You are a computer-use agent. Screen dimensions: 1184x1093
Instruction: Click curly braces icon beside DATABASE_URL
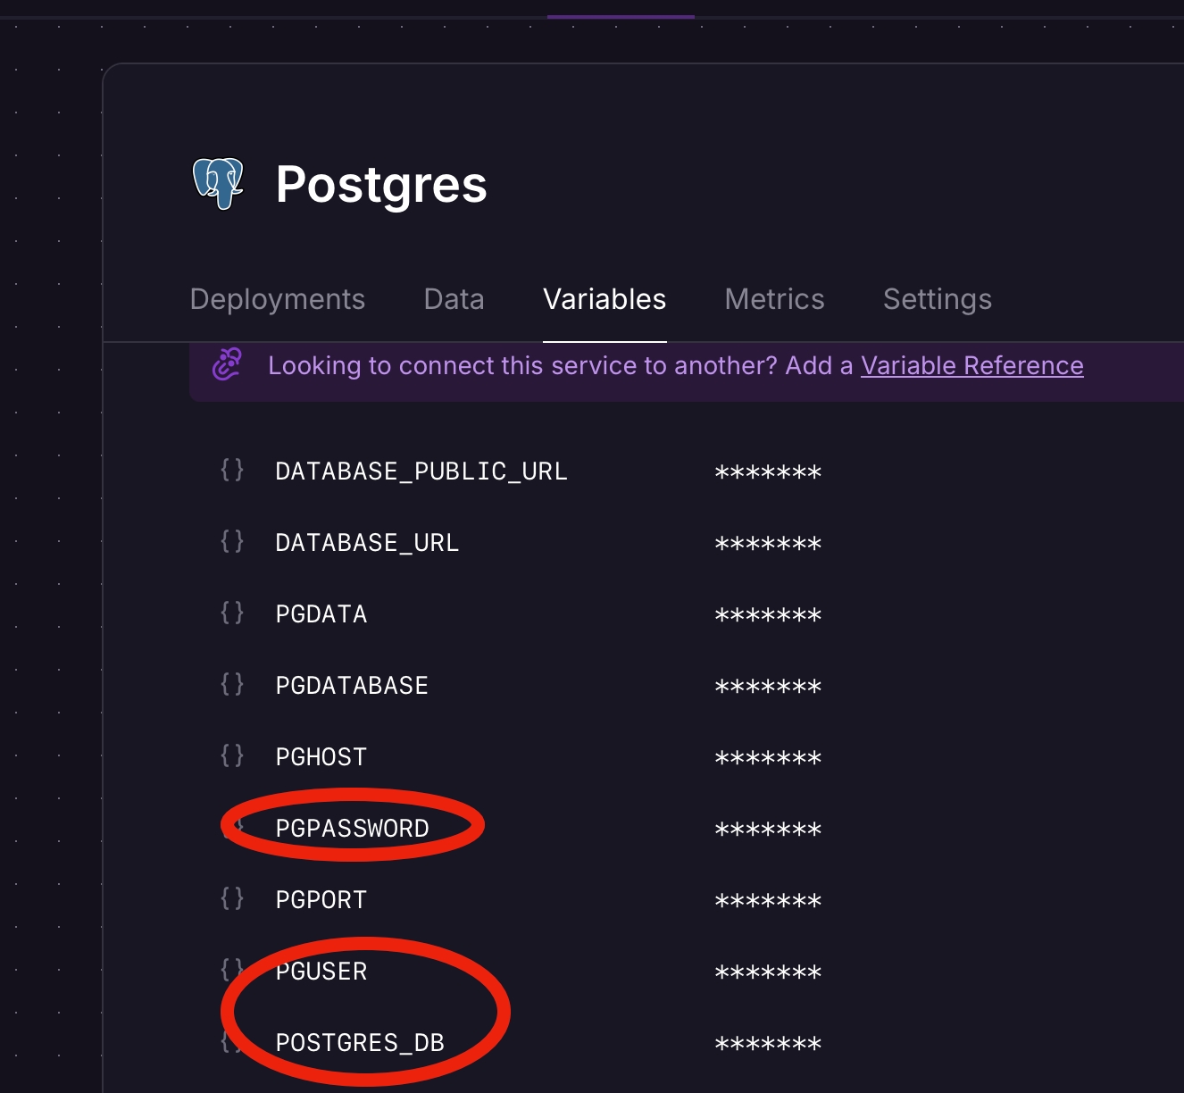232,541
